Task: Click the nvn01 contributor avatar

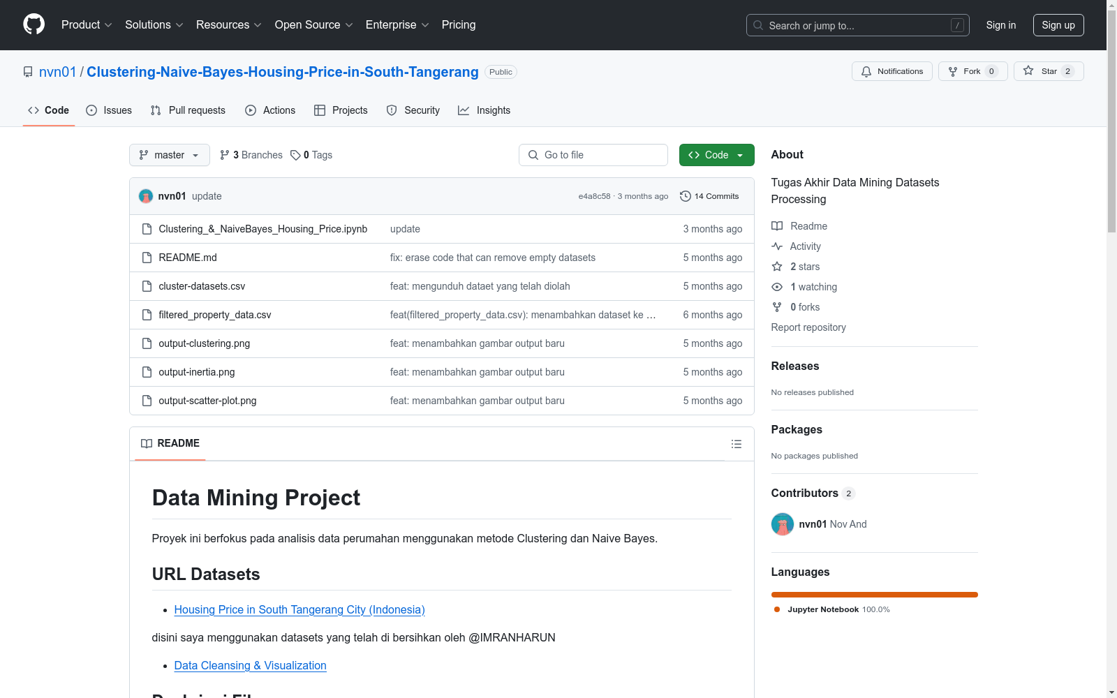Action: tap(782, 524)
